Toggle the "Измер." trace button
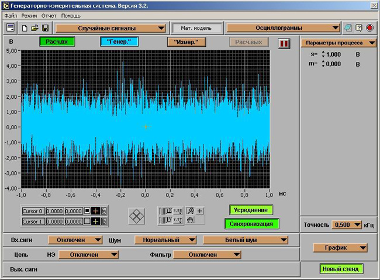 point(186,42)
